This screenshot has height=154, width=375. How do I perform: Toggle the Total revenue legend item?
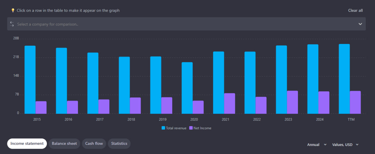point(174,128)
